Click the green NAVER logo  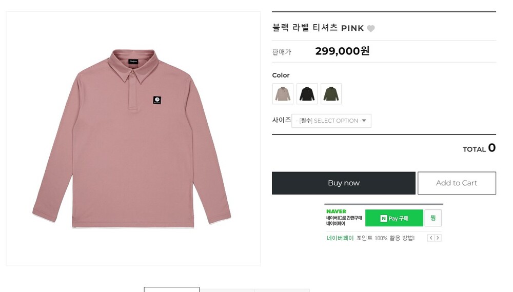336,211
